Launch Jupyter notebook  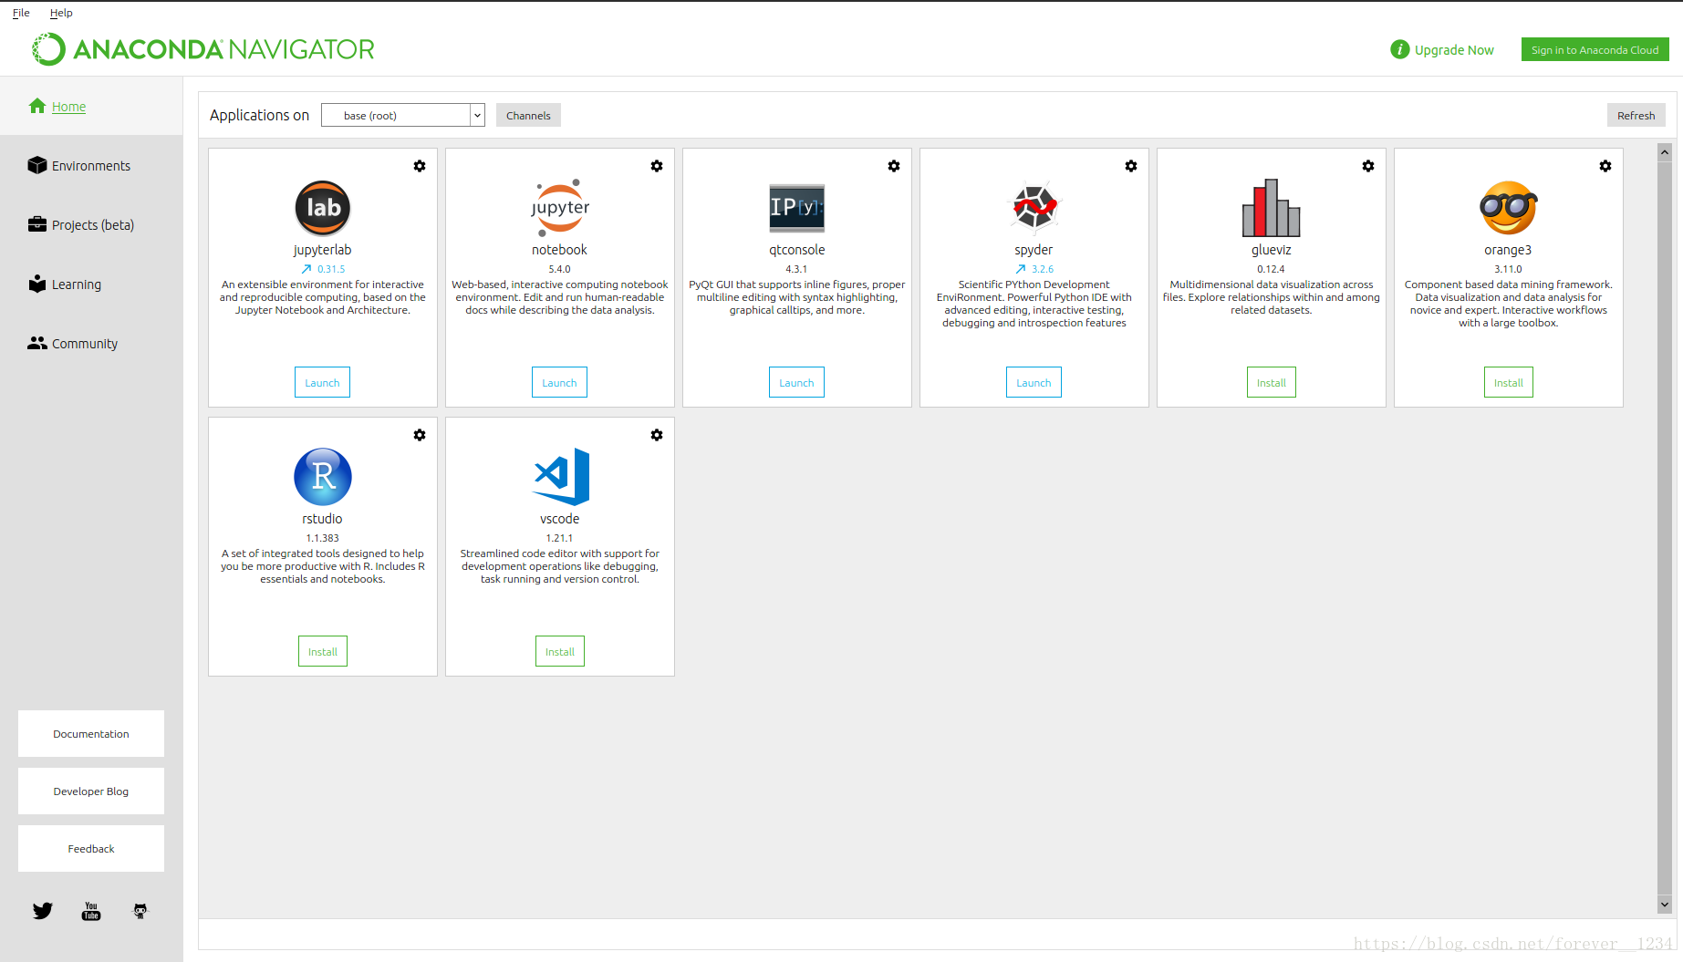(x=559, y=382)
